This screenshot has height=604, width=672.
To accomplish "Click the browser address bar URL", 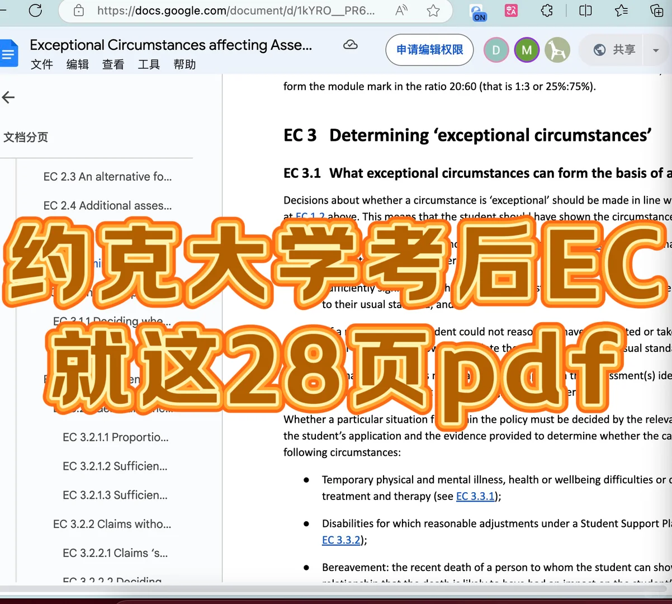I will tap(236, 10).
